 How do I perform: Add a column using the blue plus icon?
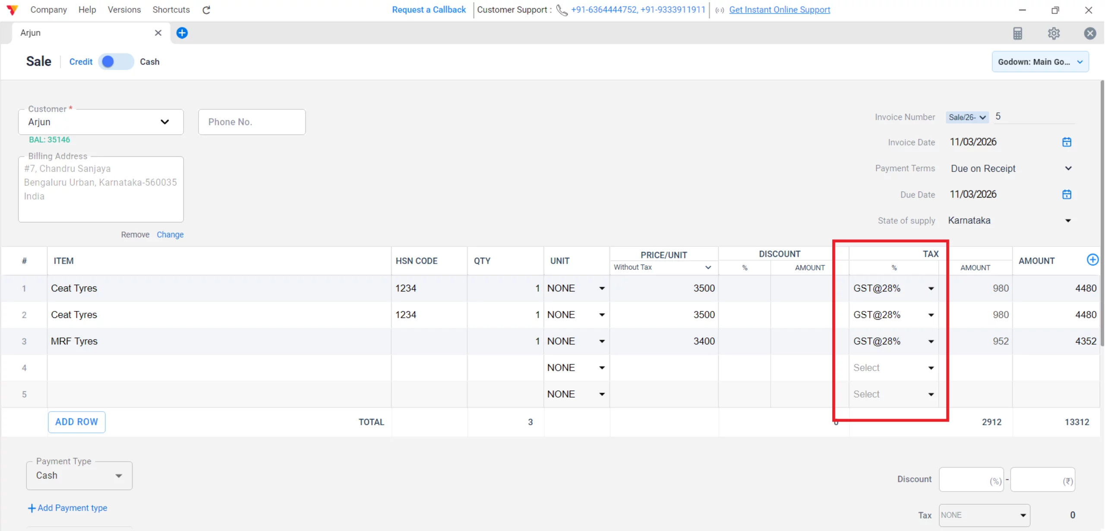(x=1093, y=259)
